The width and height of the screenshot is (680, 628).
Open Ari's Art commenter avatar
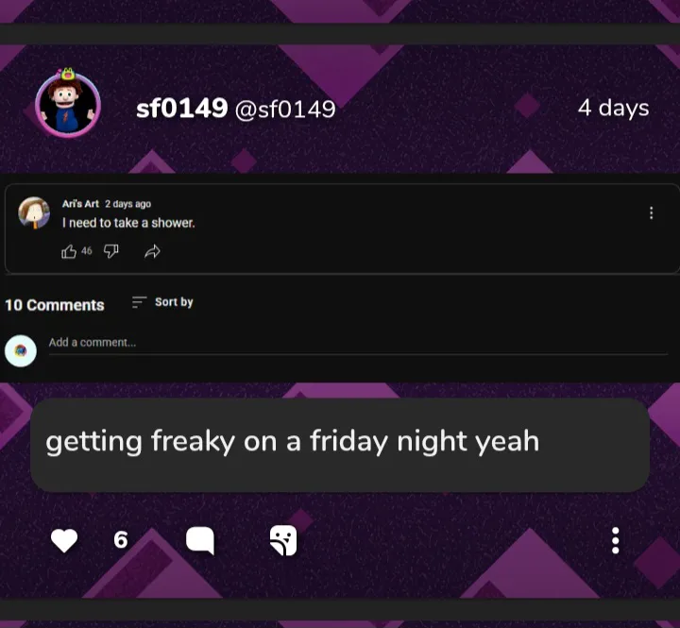(34, 212)
